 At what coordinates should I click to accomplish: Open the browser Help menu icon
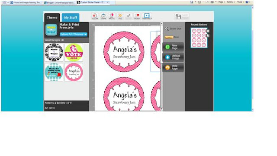(x=248, y=2)
